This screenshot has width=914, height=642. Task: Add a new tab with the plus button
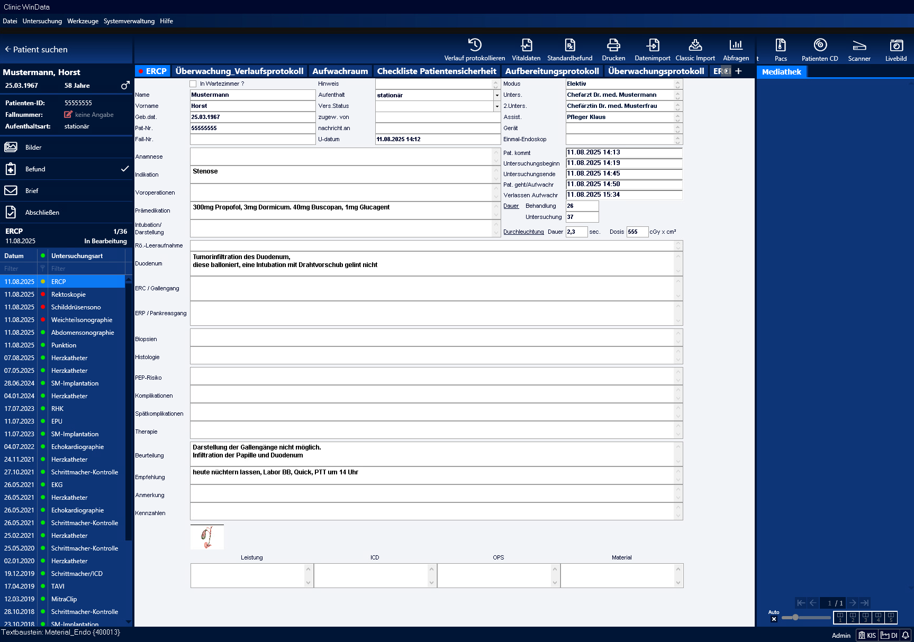coord(739,71)
